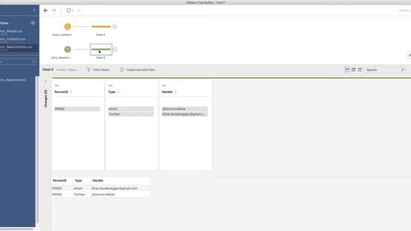Open the refresh options dropdown arrow
This screenshot has height=231, width=411.
click(73, 10)
